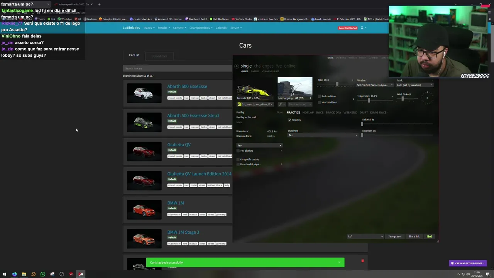Switch to the Championships sub-tab in Content Manager
Viewport: 494px width, 278px height.
(271, 71)
